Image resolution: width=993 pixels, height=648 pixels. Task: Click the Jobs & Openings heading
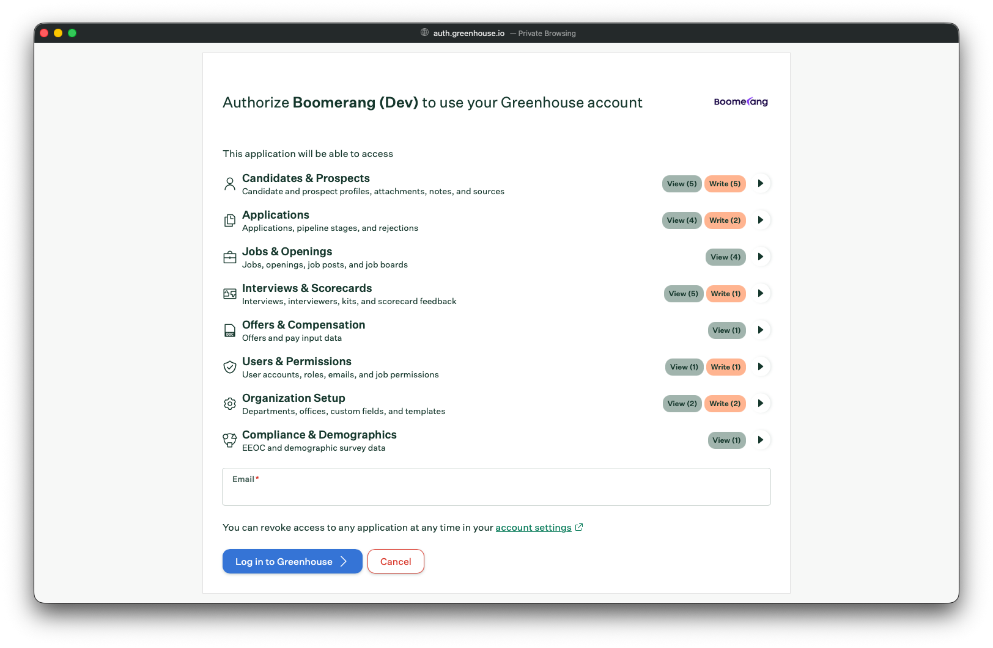(287, 252)
